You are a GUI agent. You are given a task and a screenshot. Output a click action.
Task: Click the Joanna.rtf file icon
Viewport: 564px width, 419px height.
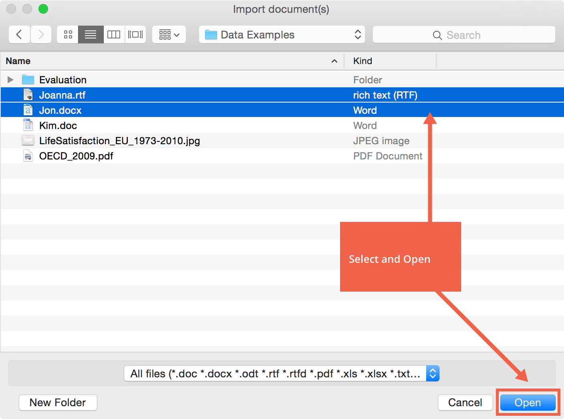pyautogui.click(x=28, y=95)
